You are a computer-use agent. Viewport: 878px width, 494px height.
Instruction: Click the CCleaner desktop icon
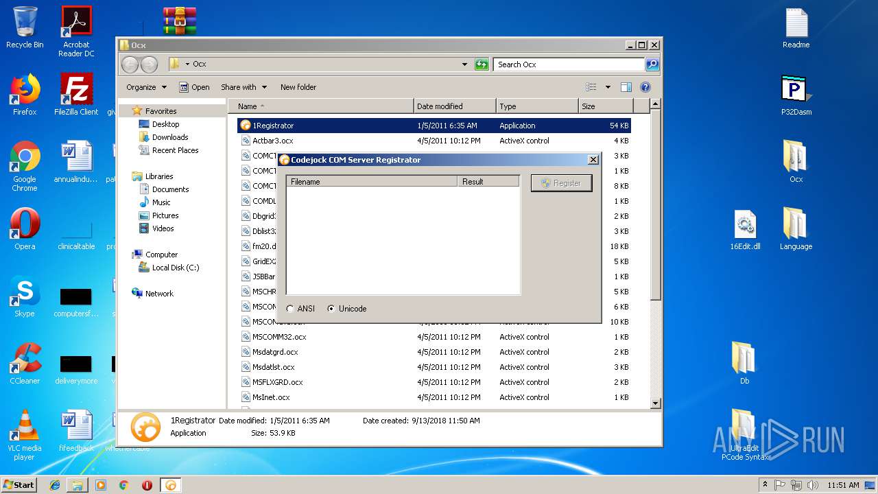[25, 364]
